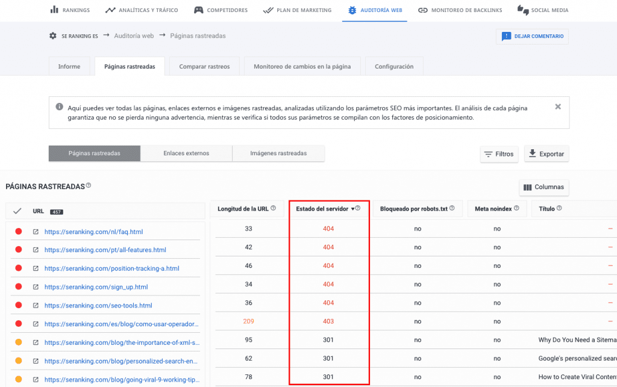
Task: Click help icon beside Longitud de la URL
Action: pyautogui.click(x=273, y=208)
